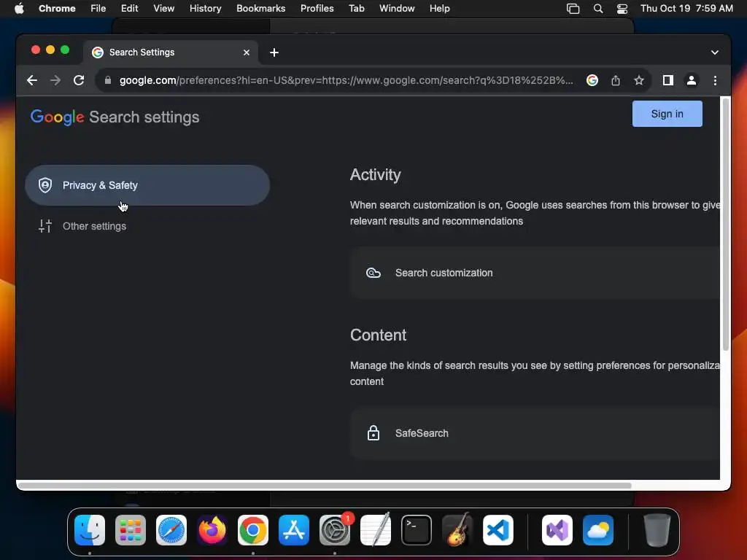
Task: Open Visual Studio purple icon in Dock
Action: 557,530
